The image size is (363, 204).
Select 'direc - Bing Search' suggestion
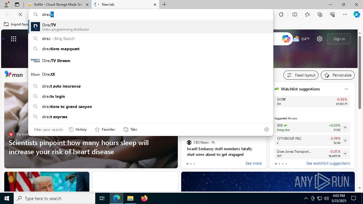151,39
